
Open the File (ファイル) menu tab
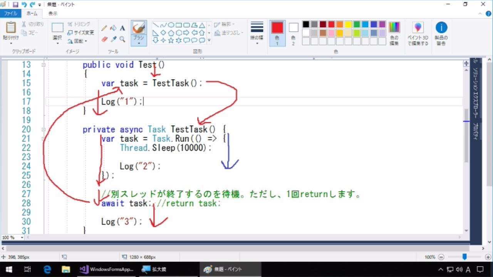[10, 13]
